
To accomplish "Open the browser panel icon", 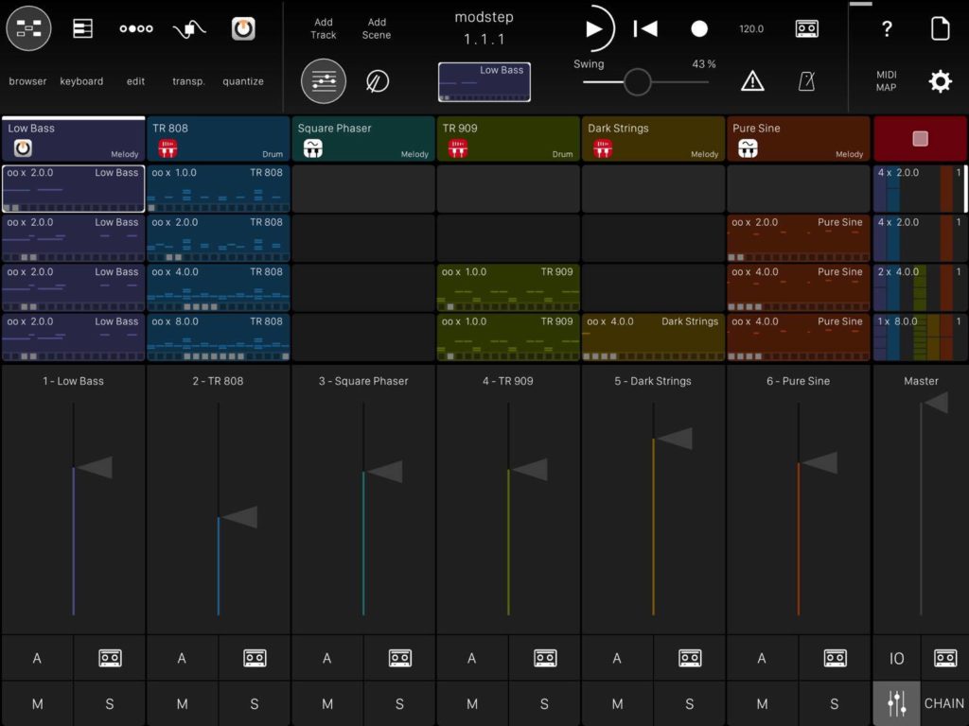I will tap(28, 29).
